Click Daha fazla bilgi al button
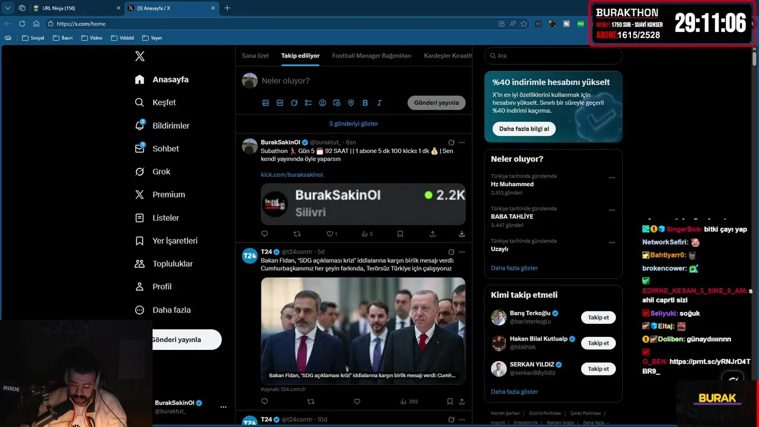This screenshot has height=427, width=759. click(524, 129)
